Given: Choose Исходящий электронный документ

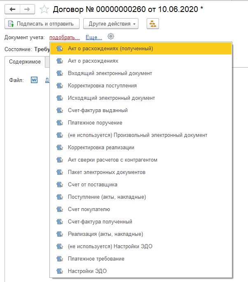Looking at the screenshot, I should 141,98.
